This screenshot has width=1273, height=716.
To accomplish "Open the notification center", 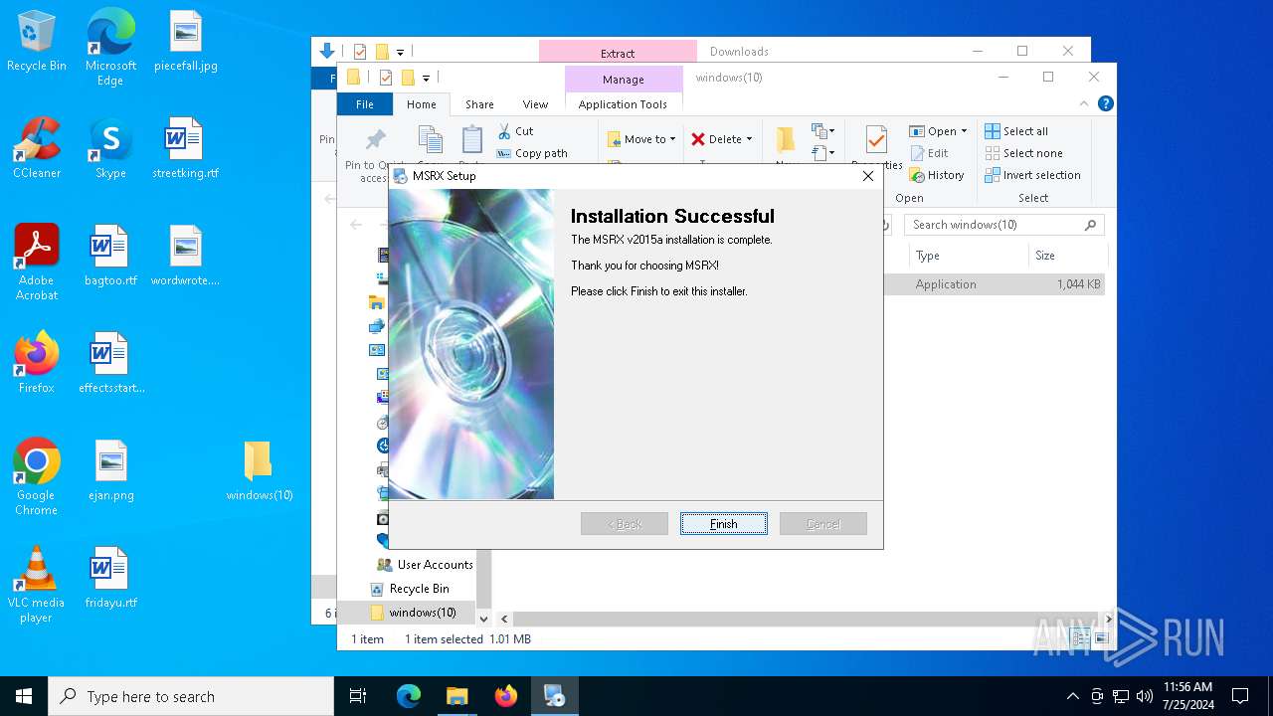I will point(1240,696).
